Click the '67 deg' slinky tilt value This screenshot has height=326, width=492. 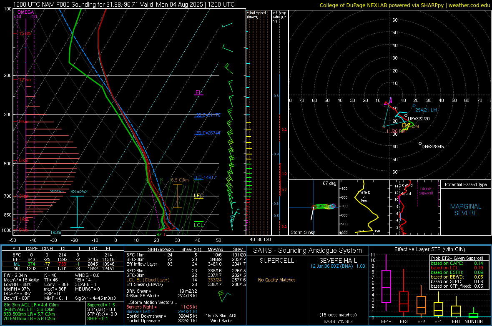(329, 183)
